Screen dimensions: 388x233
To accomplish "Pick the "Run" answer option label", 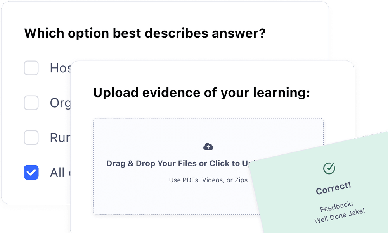I will (x=60, y=138).
